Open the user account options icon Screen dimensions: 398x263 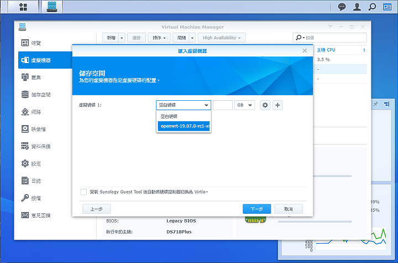(x=357, y=7)
